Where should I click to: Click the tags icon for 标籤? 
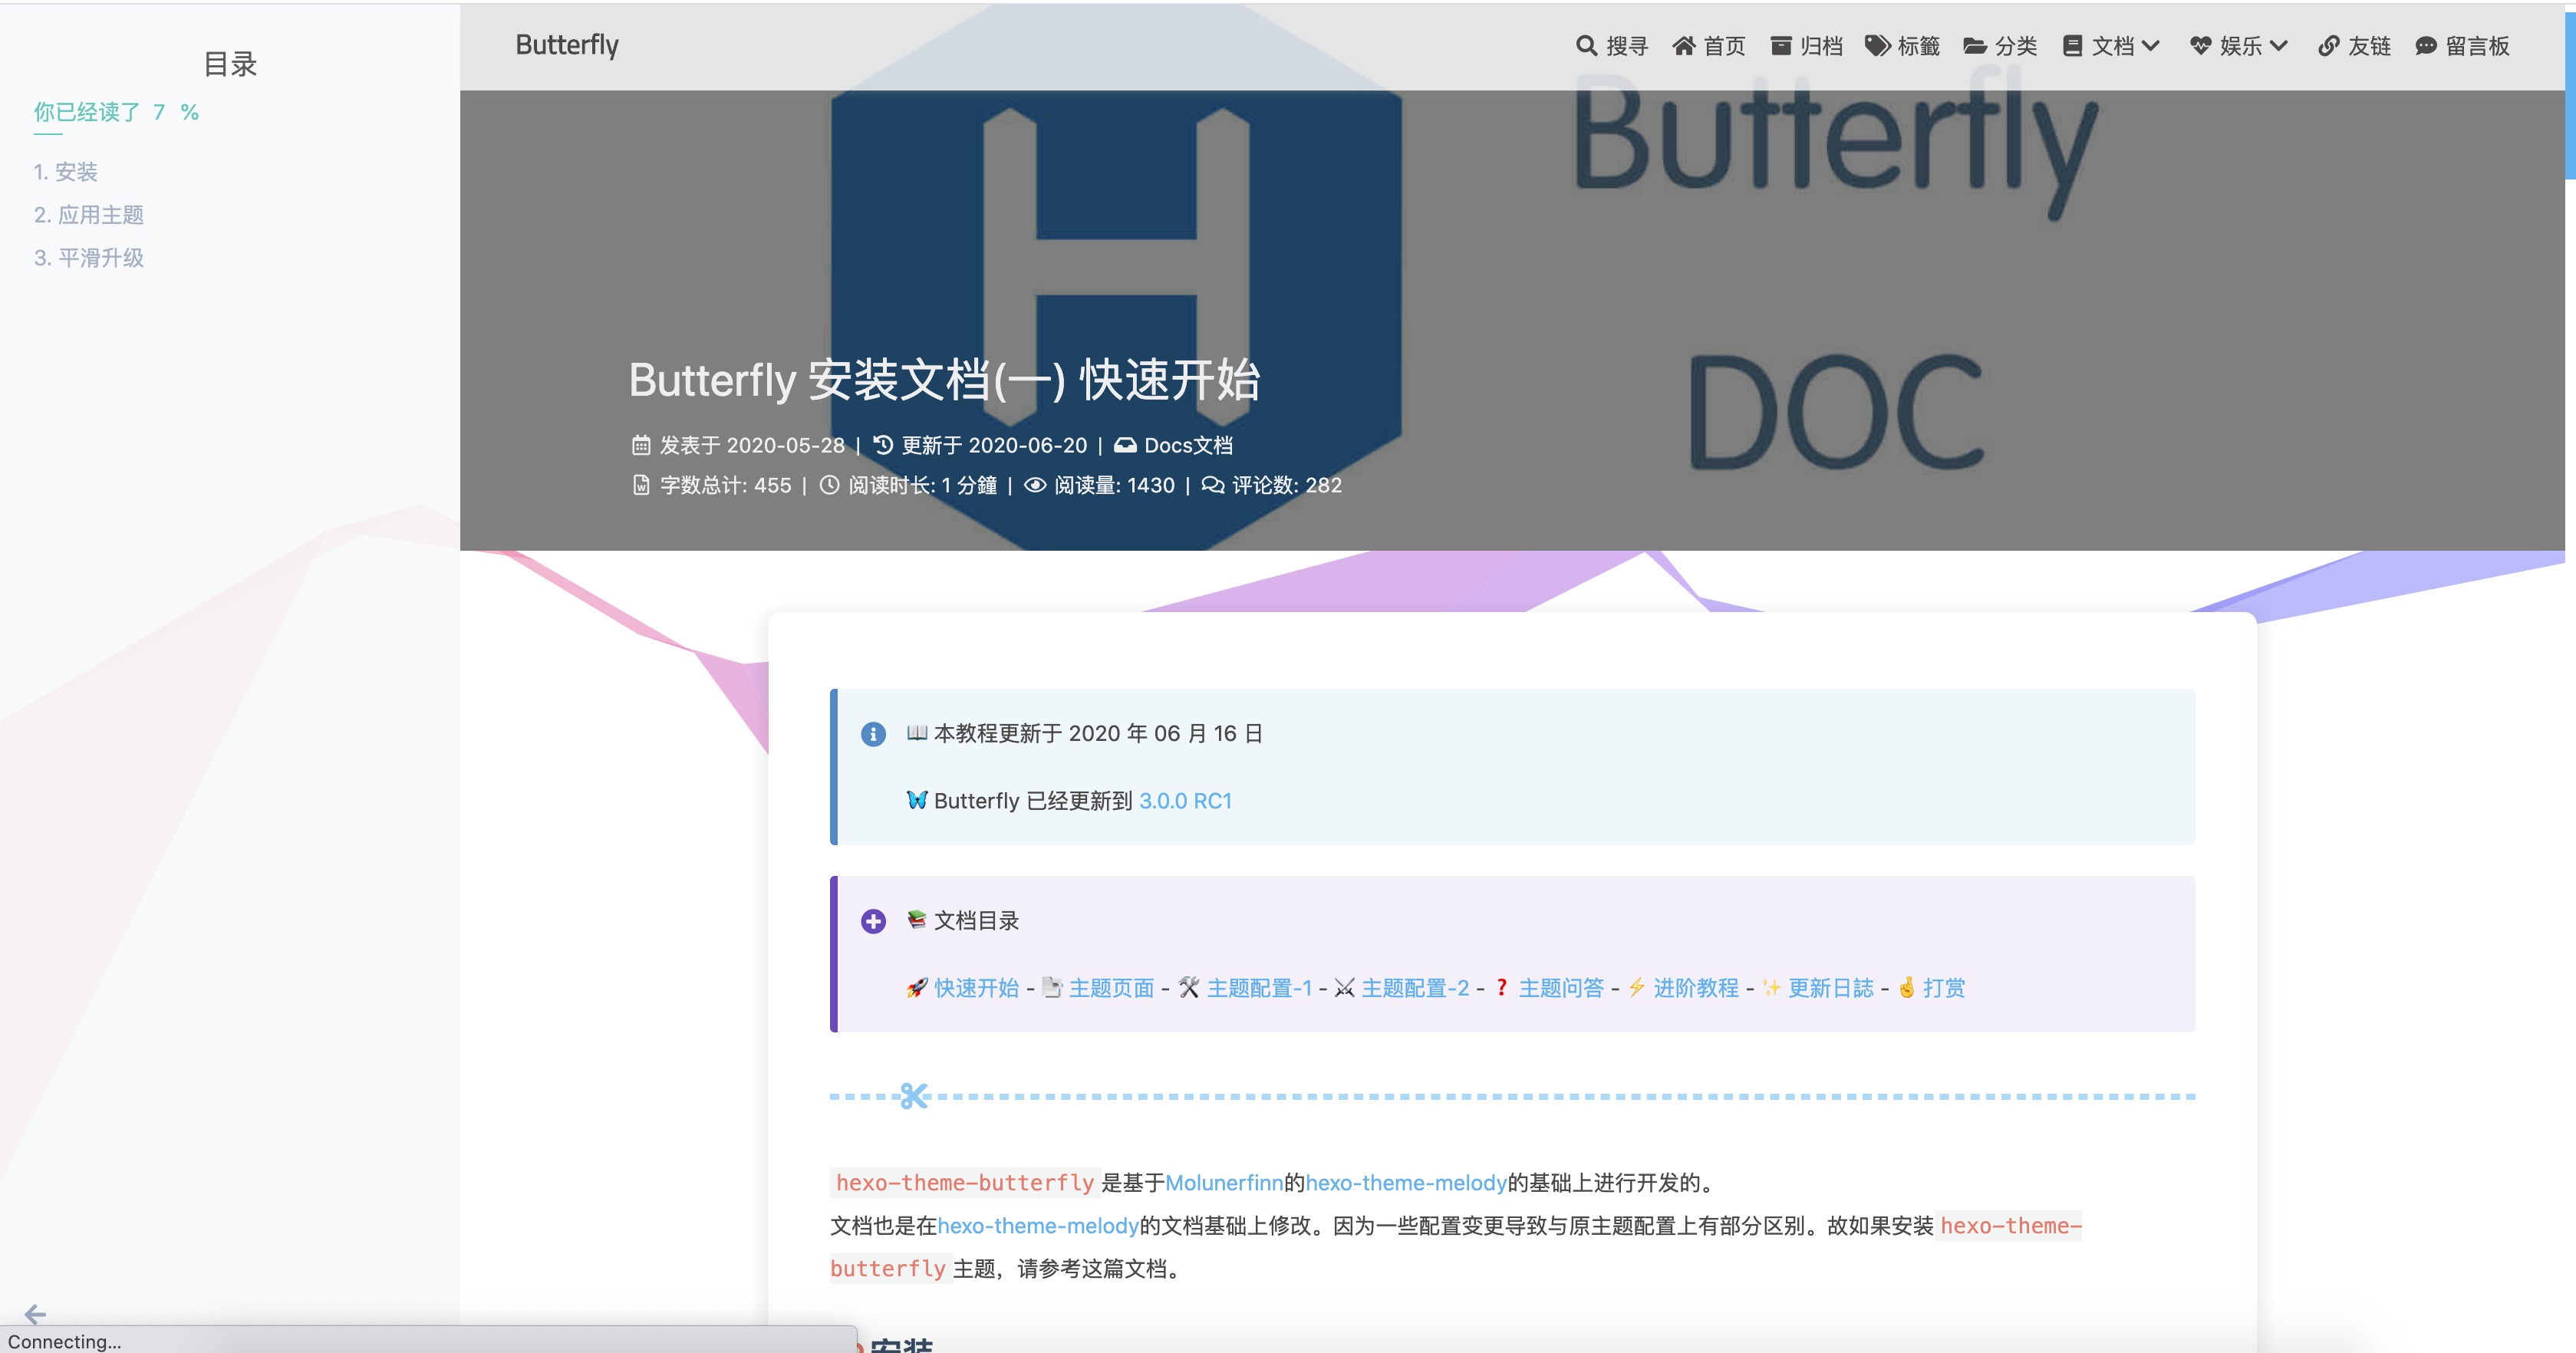click(1877, 46)
